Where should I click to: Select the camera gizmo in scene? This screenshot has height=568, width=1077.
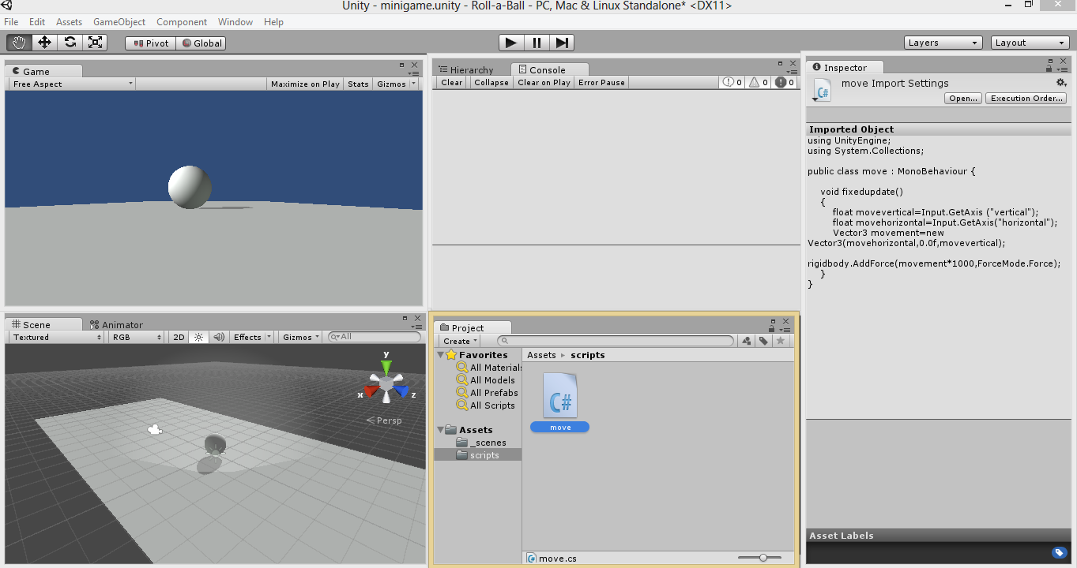click(155, 429)
